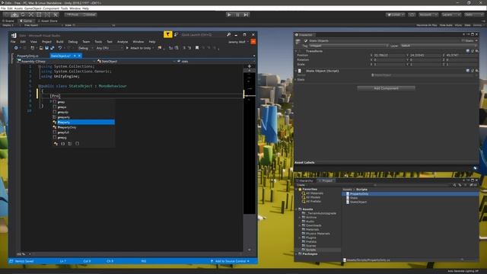Click the Save icon in Visual Studio toolbar
487x274 pixels.
[46, 48]
